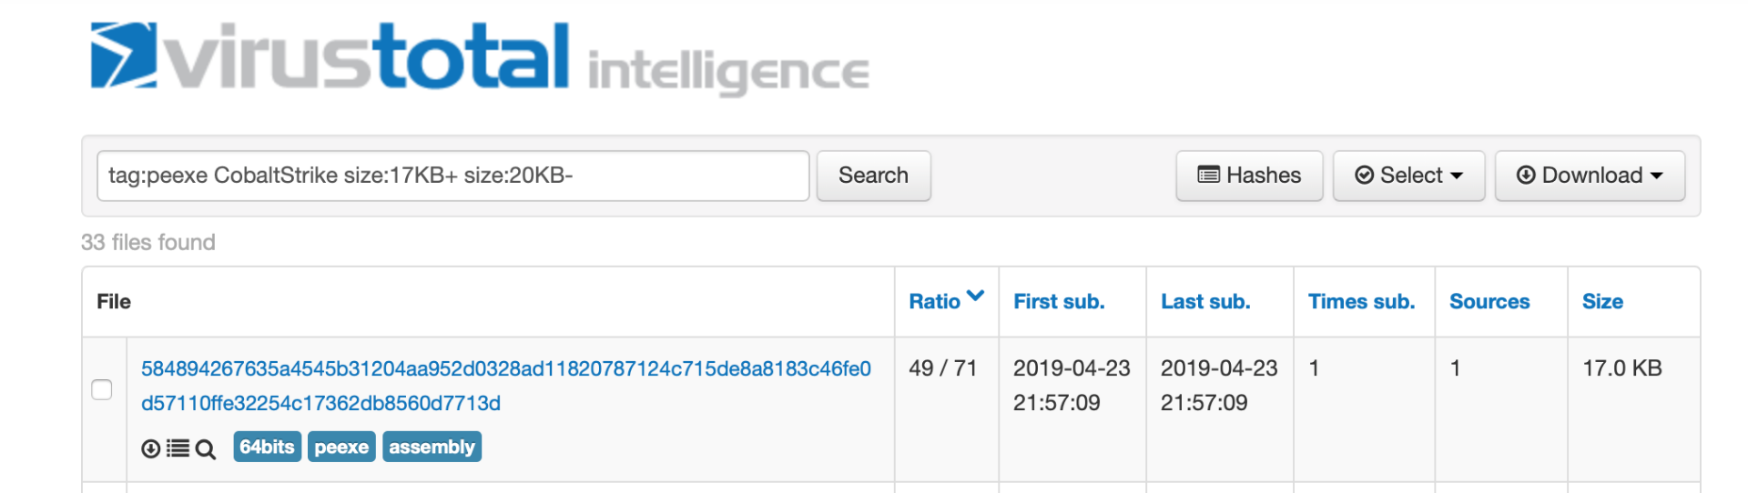
Task: Click the Hashes button
Action: click(x=1249, y=176)
